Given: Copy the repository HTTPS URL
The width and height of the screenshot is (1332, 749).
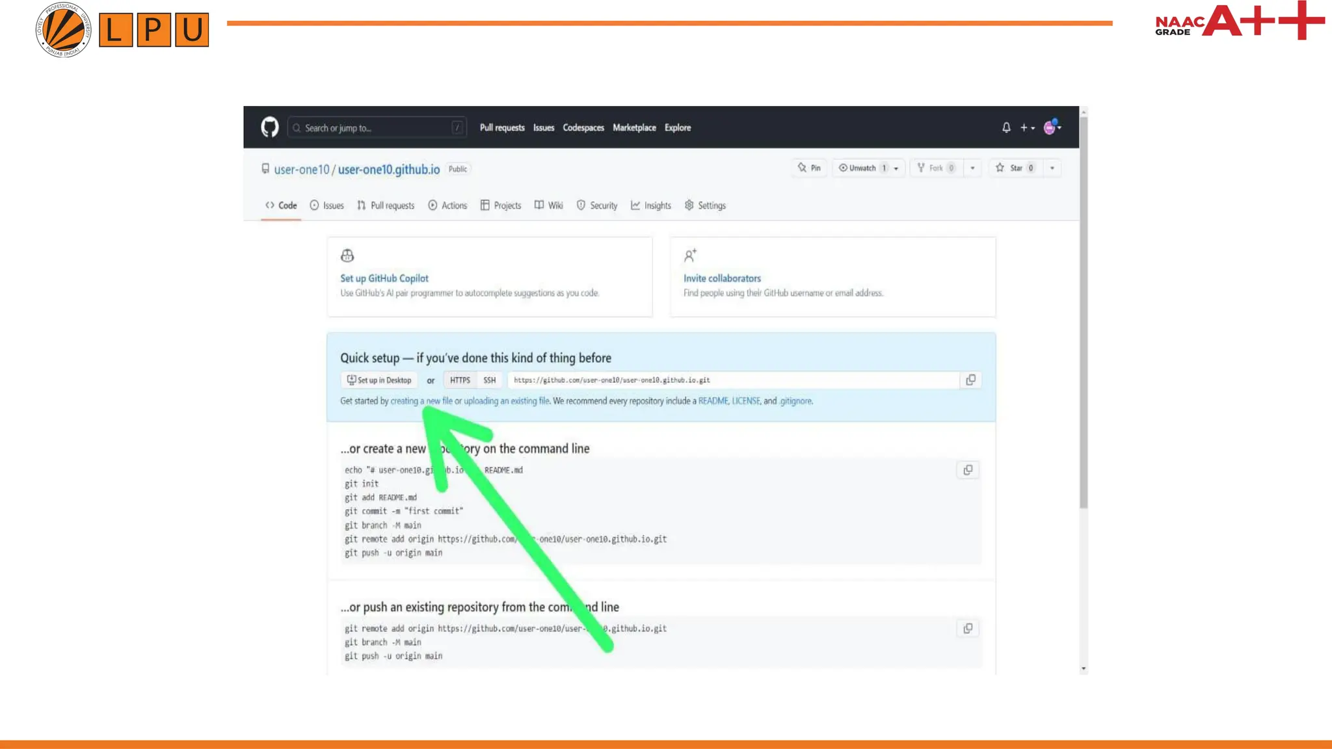Looking at the screenshot, I should 970,380.
